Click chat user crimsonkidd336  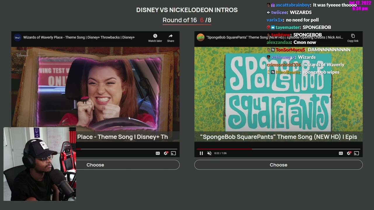(x=284, y=65)
